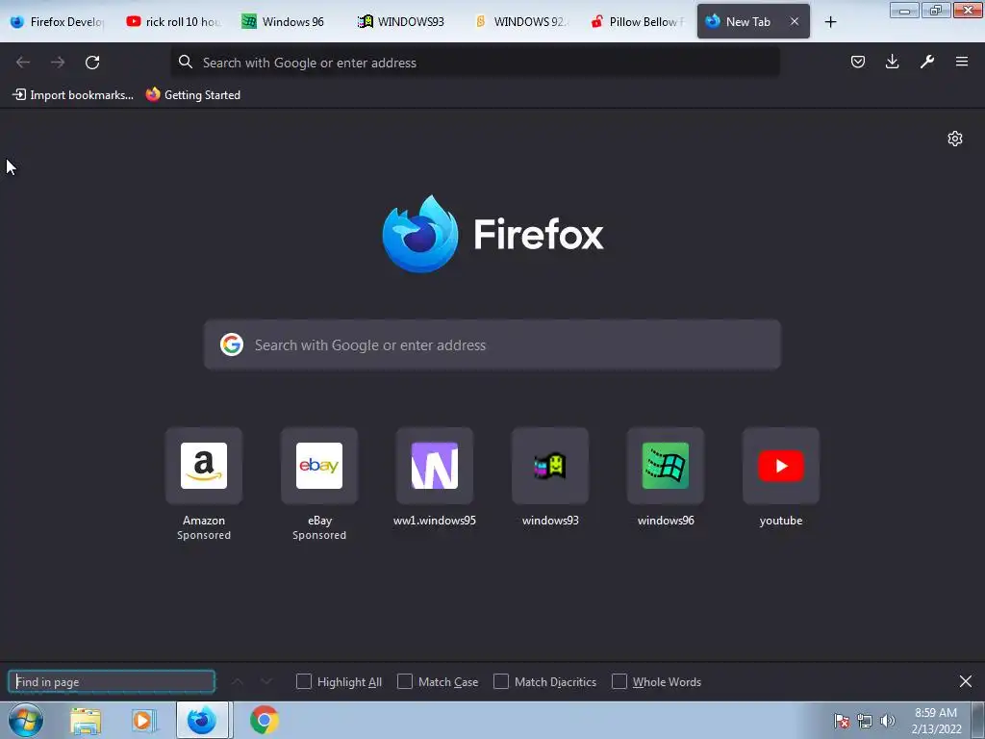This screenshot has width=985, height=739.
Task: Switch to WINDOWS 92 tab
Action: [x=520, y=22]
